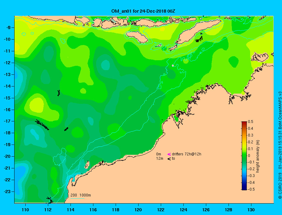Click the latitude label -19

pyautogui.click(x=7, y=145)
